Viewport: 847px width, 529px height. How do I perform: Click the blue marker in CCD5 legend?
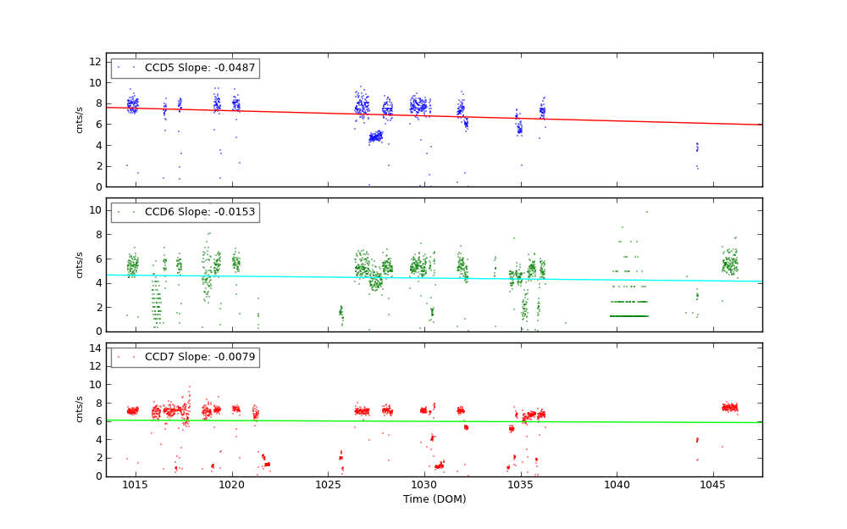click(x=119, y=68)
